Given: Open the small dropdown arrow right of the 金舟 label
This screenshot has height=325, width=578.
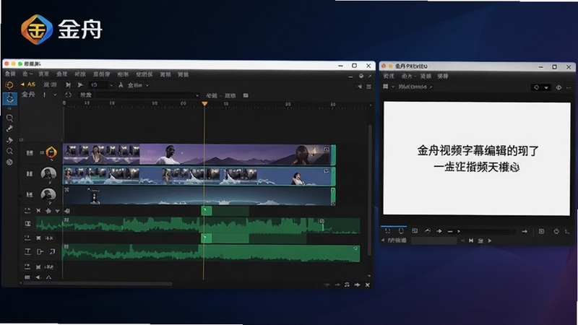Looking at the screenshot, I should tap(56, 95).
